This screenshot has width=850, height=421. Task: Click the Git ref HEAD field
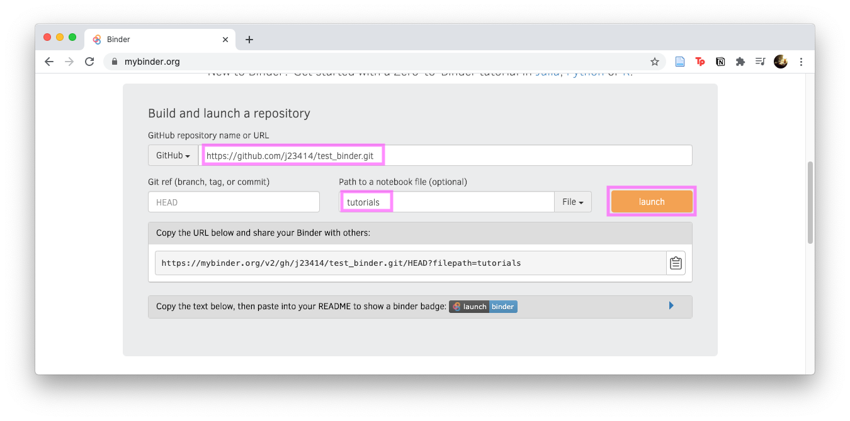[x=234, y=202]
